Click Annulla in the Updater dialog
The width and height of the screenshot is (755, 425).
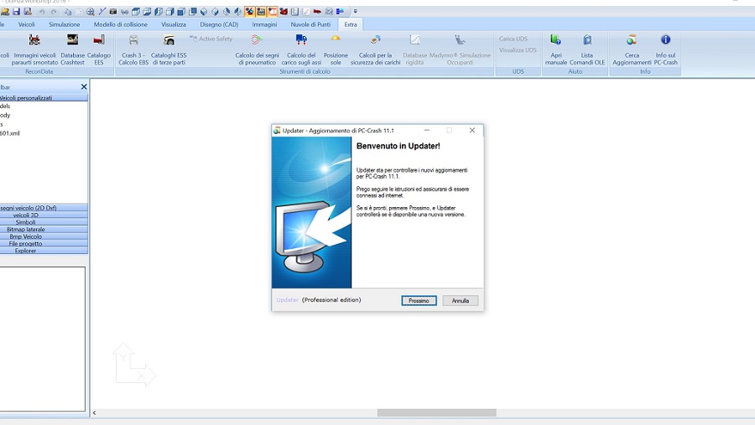click(461, 300)
